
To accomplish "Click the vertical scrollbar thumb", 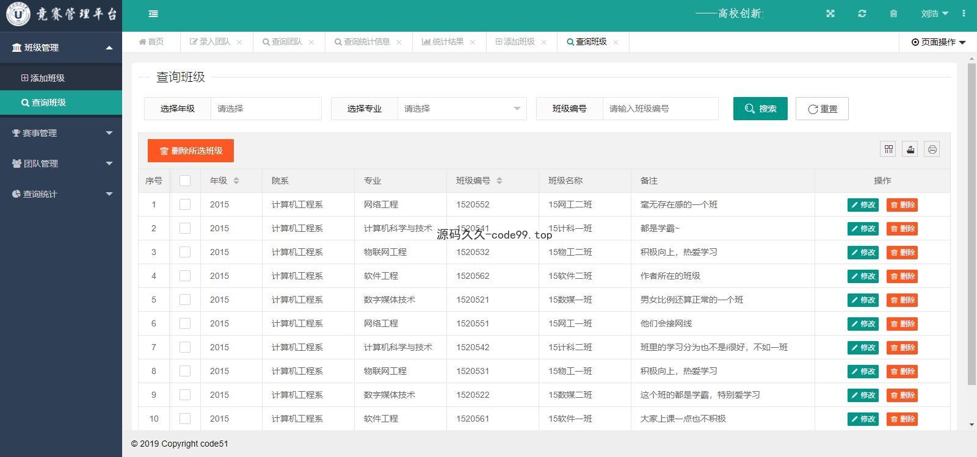I will click(972, 224).
